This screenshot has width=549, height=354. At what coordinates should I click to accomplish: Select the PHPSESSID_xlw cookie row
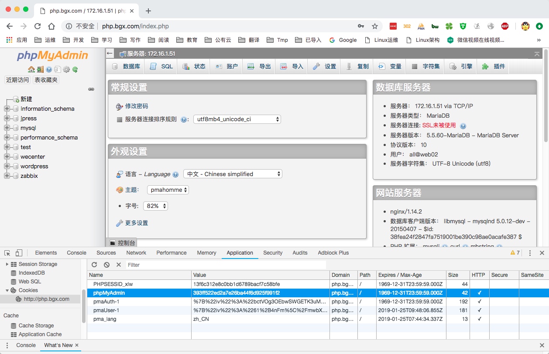(318, 284)
